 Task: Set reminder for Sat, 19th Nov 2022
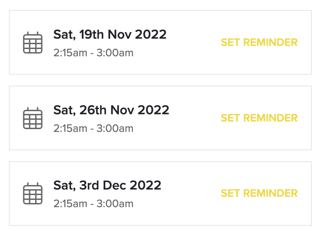tap(259, 42)
